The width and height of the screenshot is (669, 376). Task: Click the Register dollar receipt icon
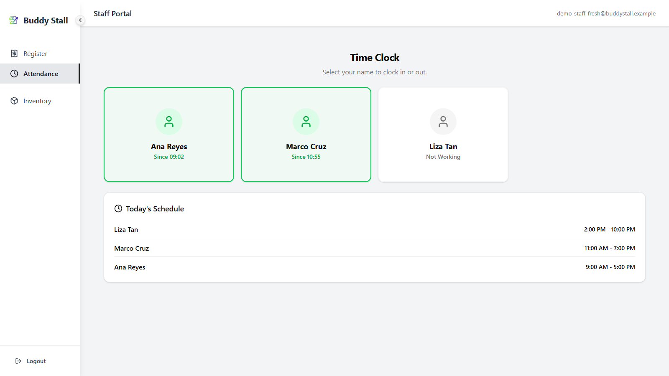click(14, 53)
